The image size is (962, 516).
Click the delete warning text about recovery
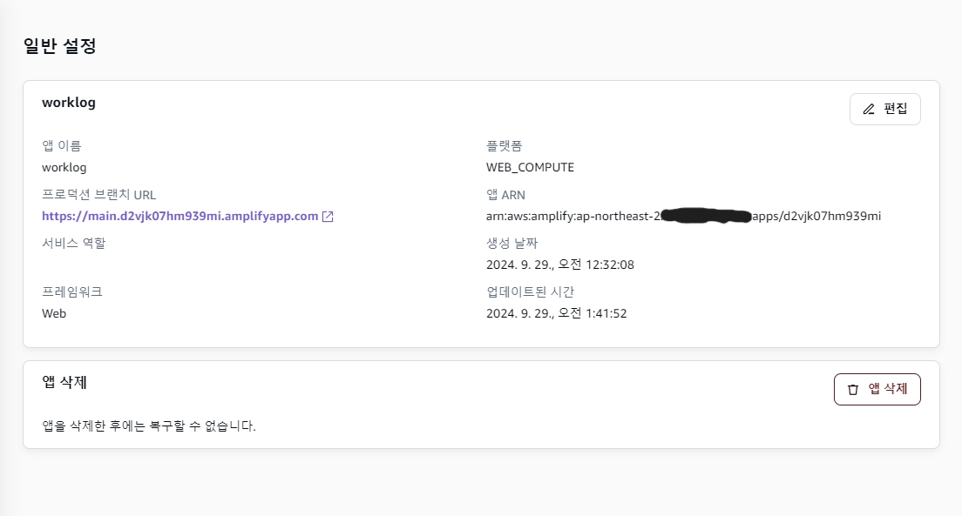149,426
